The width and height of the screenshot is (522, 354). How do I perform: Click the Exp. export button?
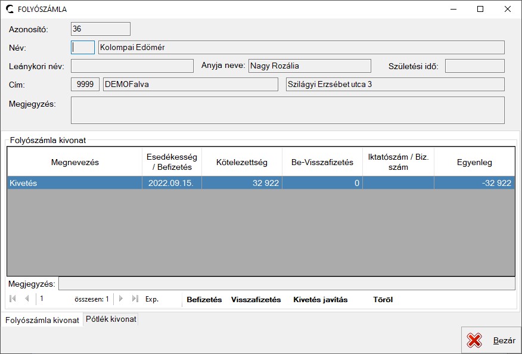tap(152, 300)
